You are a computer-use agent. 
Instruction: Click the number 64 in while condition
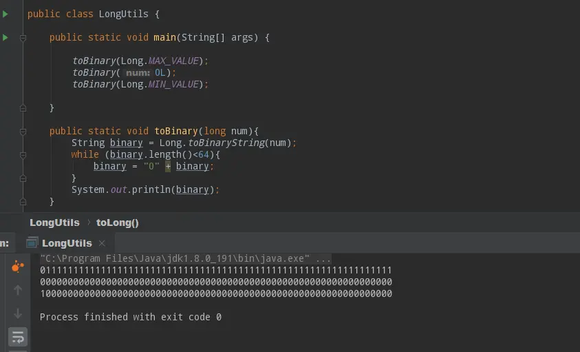[x=204, y=154]
